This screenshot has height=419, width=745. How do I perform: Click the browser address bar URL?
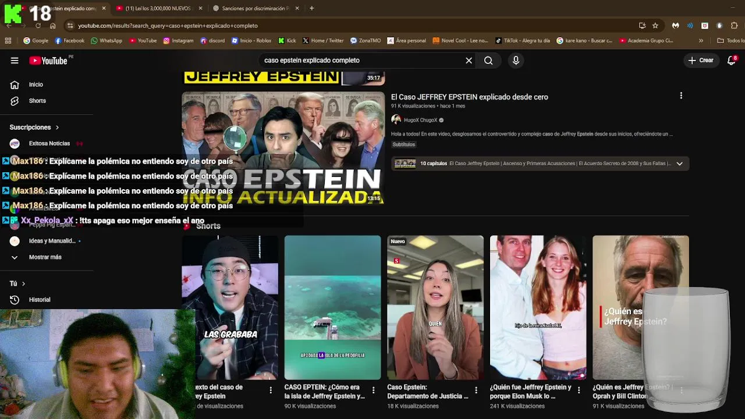(168, 26)
